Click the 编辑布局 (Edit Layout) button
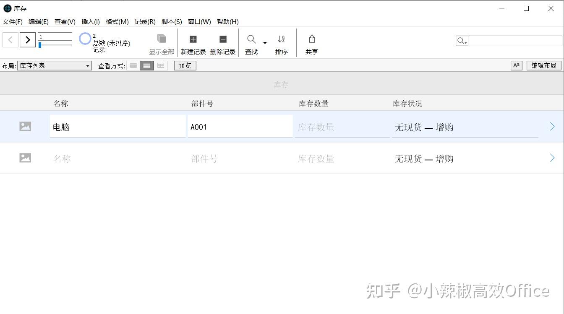Viewport: 564px width, 314px height. point(543,65)
